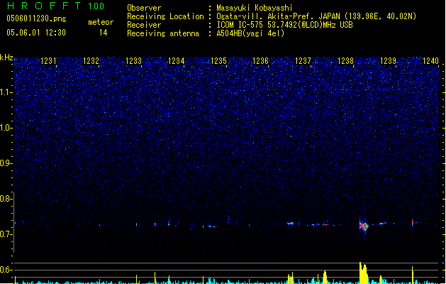Click the Observer field label
The width and height of the screenshot is (446, 284).
144,8
